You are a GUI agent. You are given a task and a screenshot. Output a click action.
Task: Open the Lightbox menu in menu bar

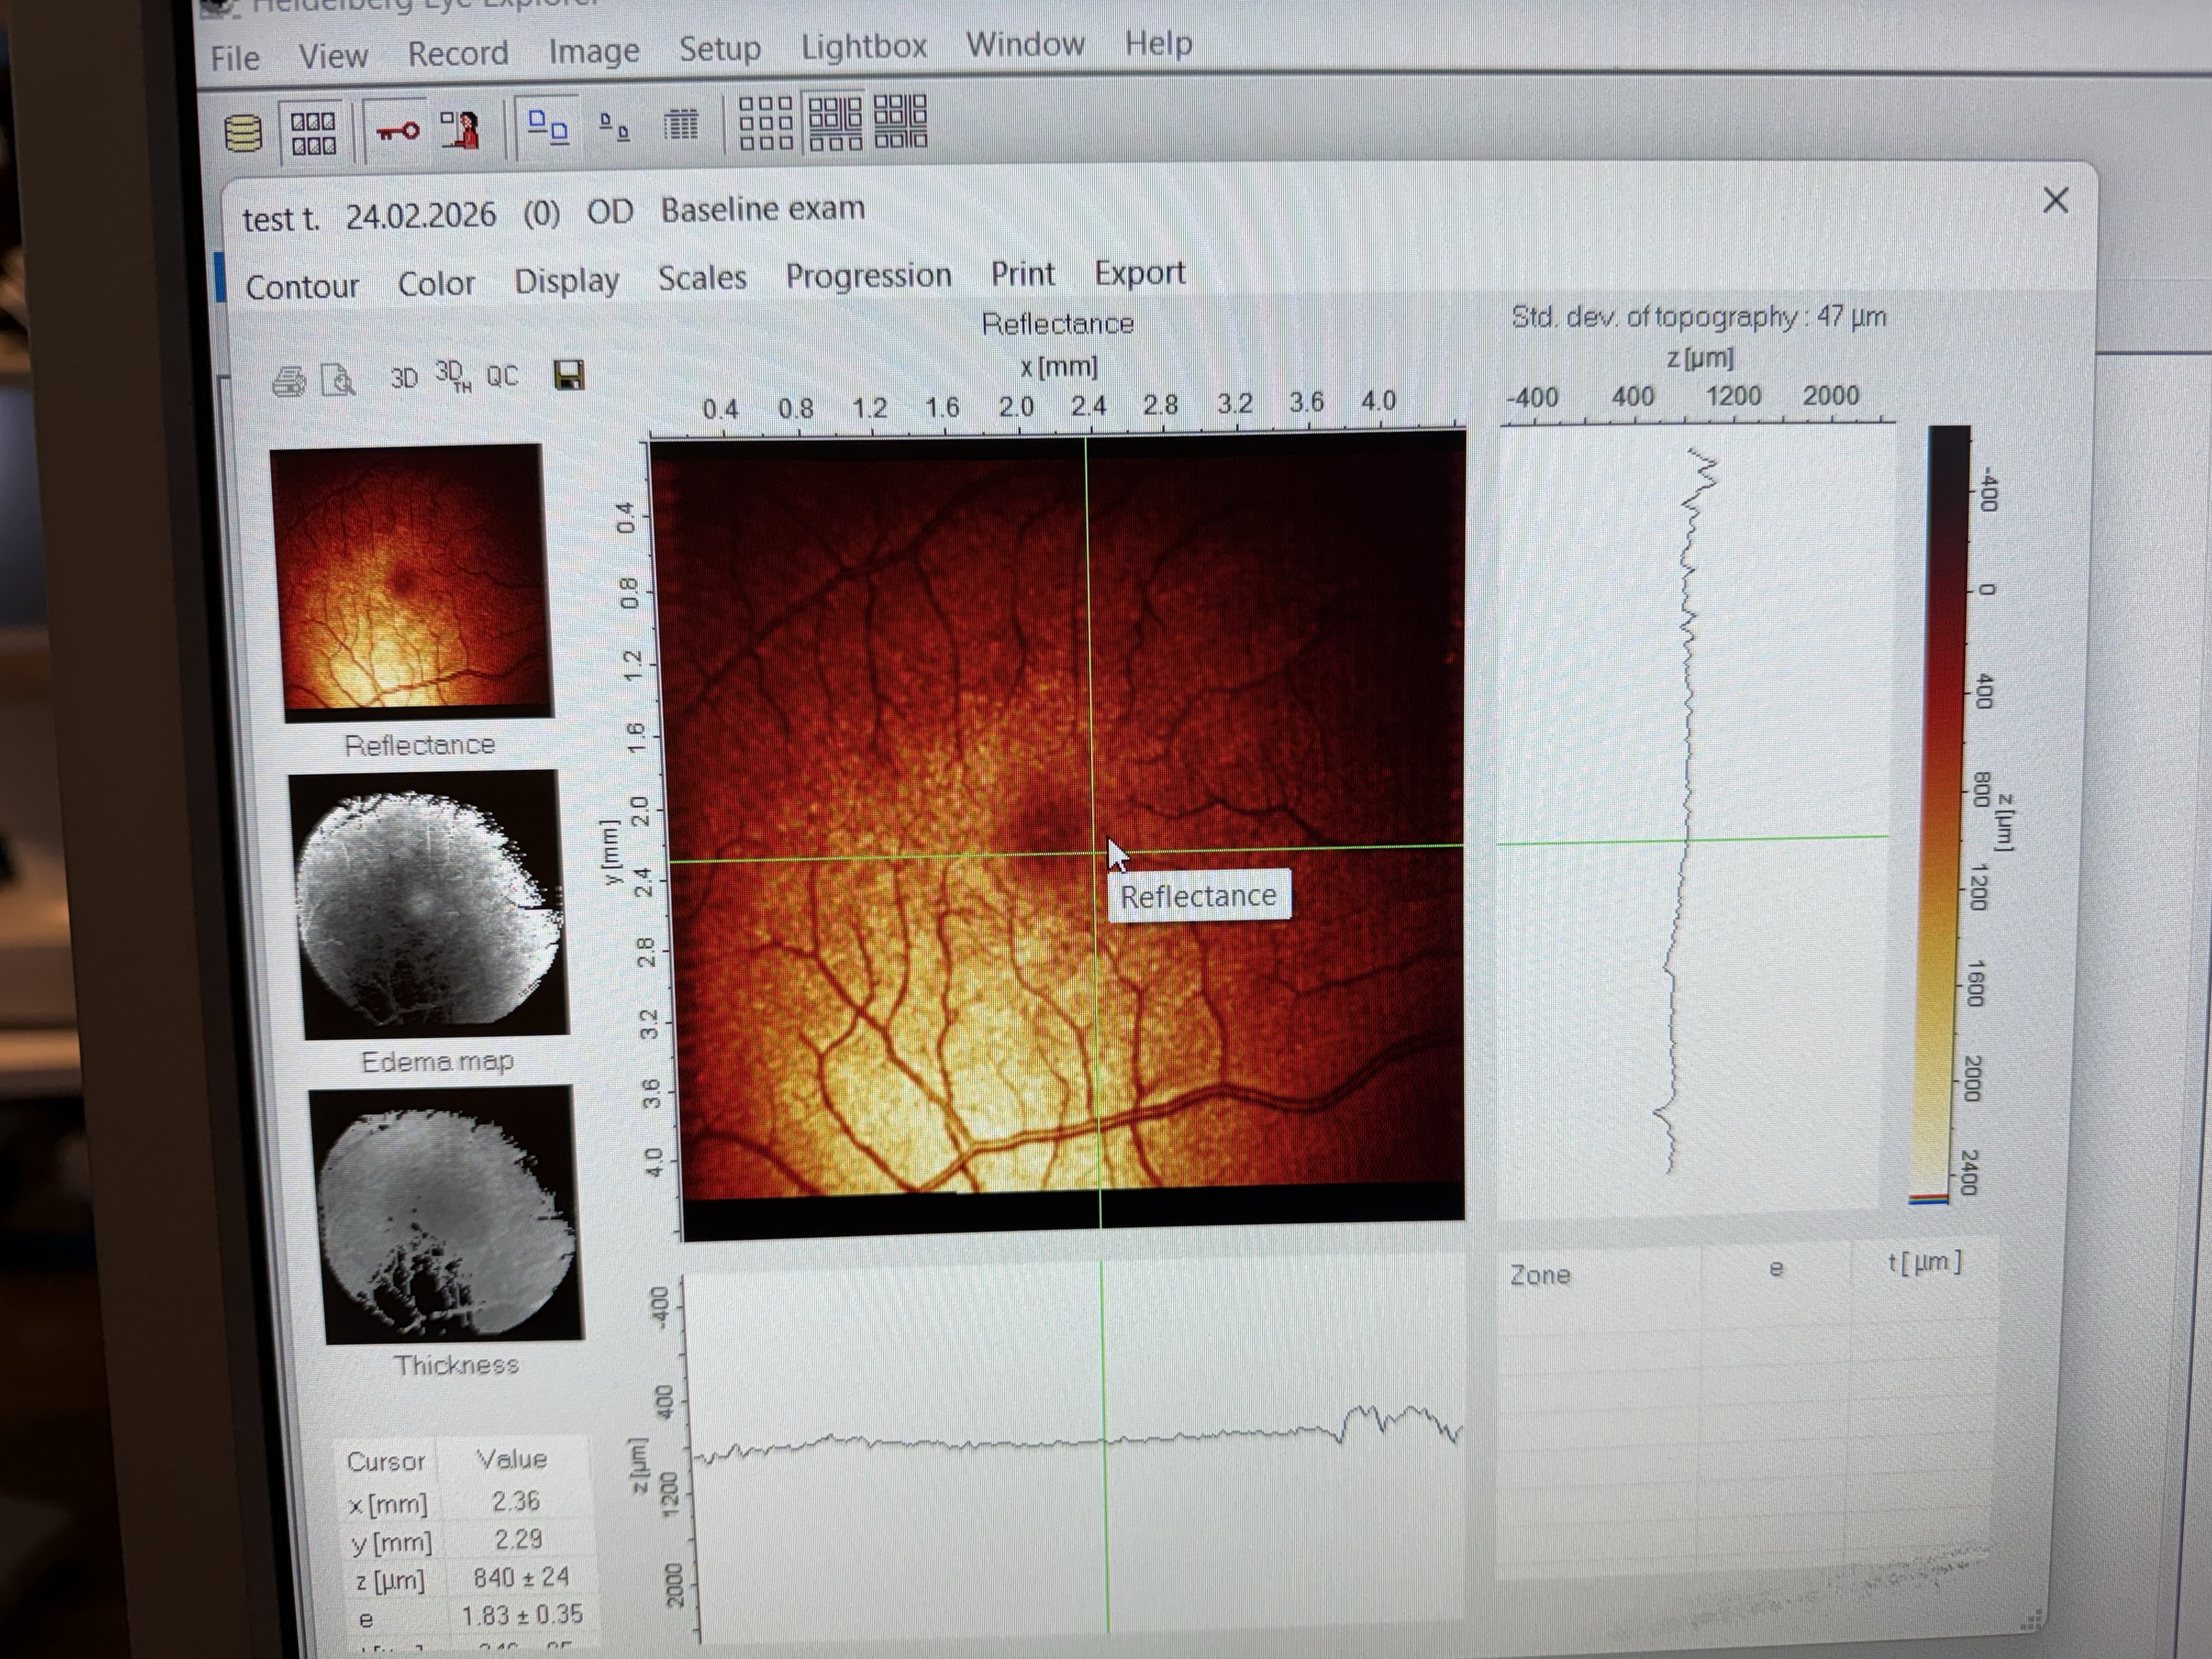pos(864,46)
